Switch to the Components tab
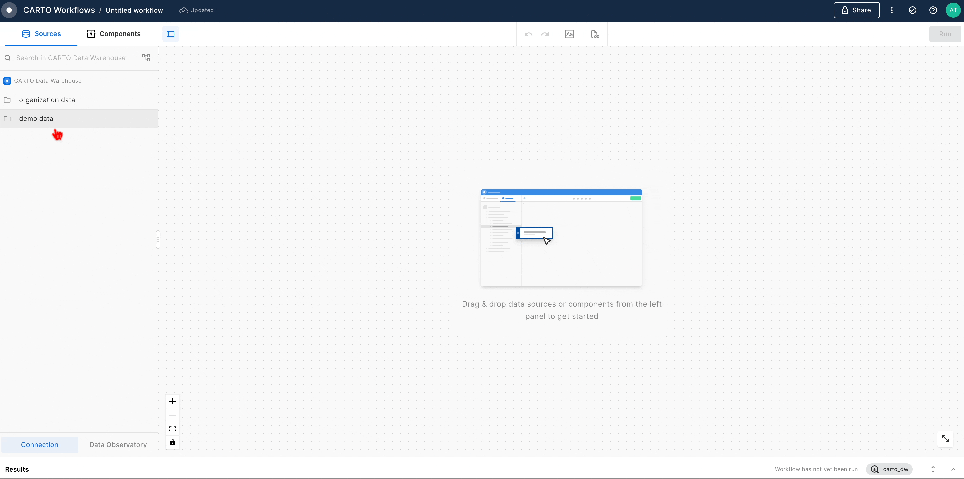Screen dimensions: 964x479 (114, 34)
